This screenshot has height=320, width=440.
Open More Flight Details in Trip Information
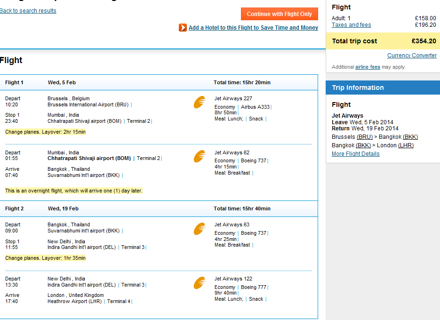click(355, 153)
